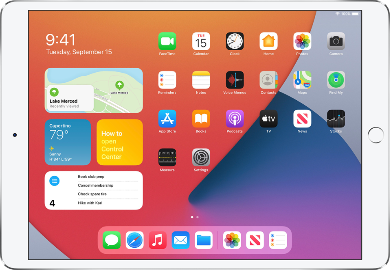Tap the reminder count 4 in widget

[x=52, y=203]
